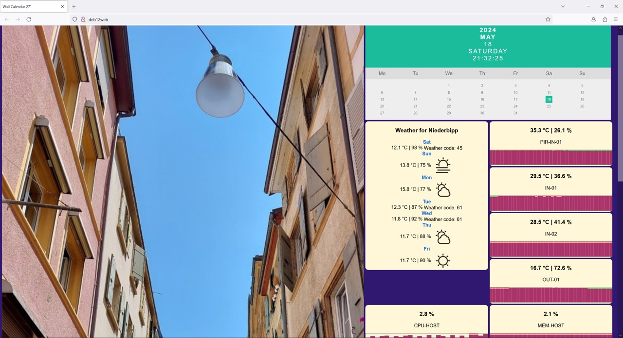The image size is (623, 338).
Task: Bookmark this page with the star icon
Action: point(548,19)
